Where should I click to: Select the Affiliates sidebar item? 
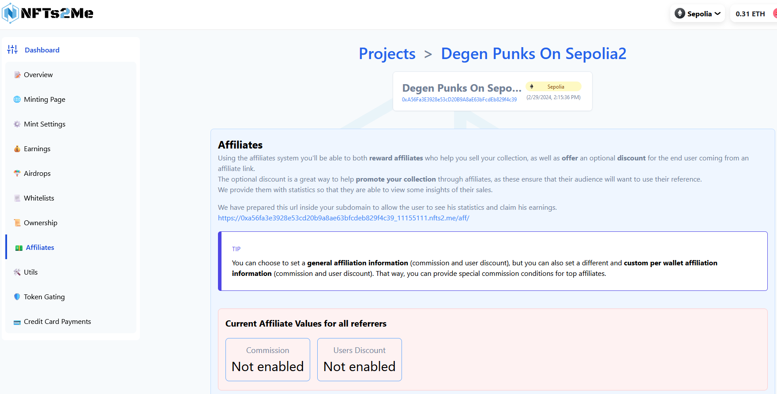coord(40,248)
